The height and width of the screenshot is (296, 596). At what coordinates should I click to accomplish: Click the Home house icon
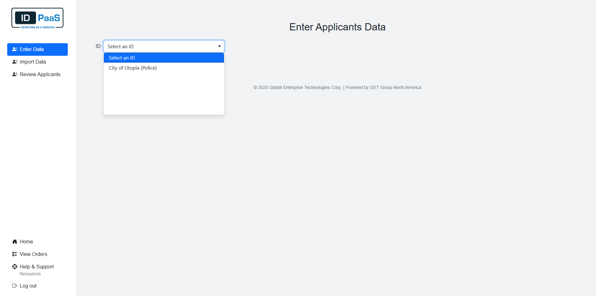pos(14,241)
